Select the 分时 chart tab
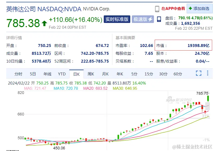The height and width of the screenshot is (151, 214). (18, 74)
